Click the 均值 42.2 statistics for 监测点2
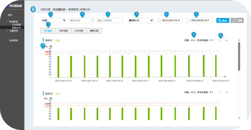Screen dimensions: 251x130 tap(199, 92)
